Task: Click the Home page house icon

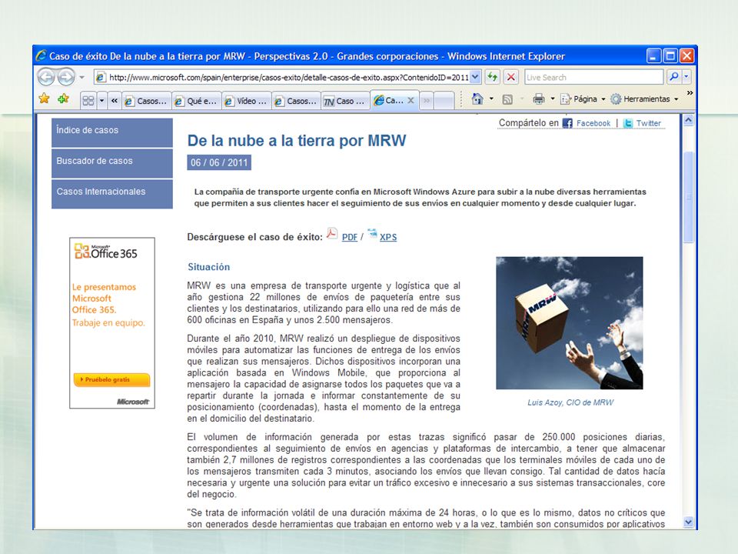Action: (x=477, y=99)
